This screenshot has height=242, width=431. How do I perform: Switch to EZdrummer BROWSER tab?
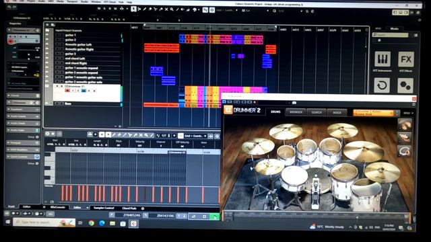coord(296,112)
